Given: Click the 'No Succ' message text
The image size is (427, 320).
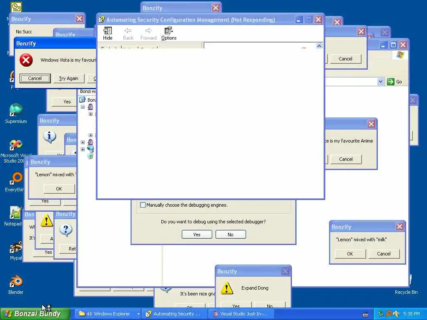Looking at the screenshot, I should pyautogui.click(x=24, y=32).
